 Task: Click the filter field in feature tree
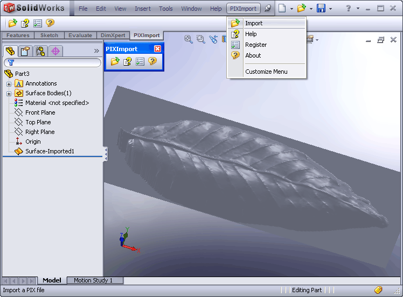[53, 62]
